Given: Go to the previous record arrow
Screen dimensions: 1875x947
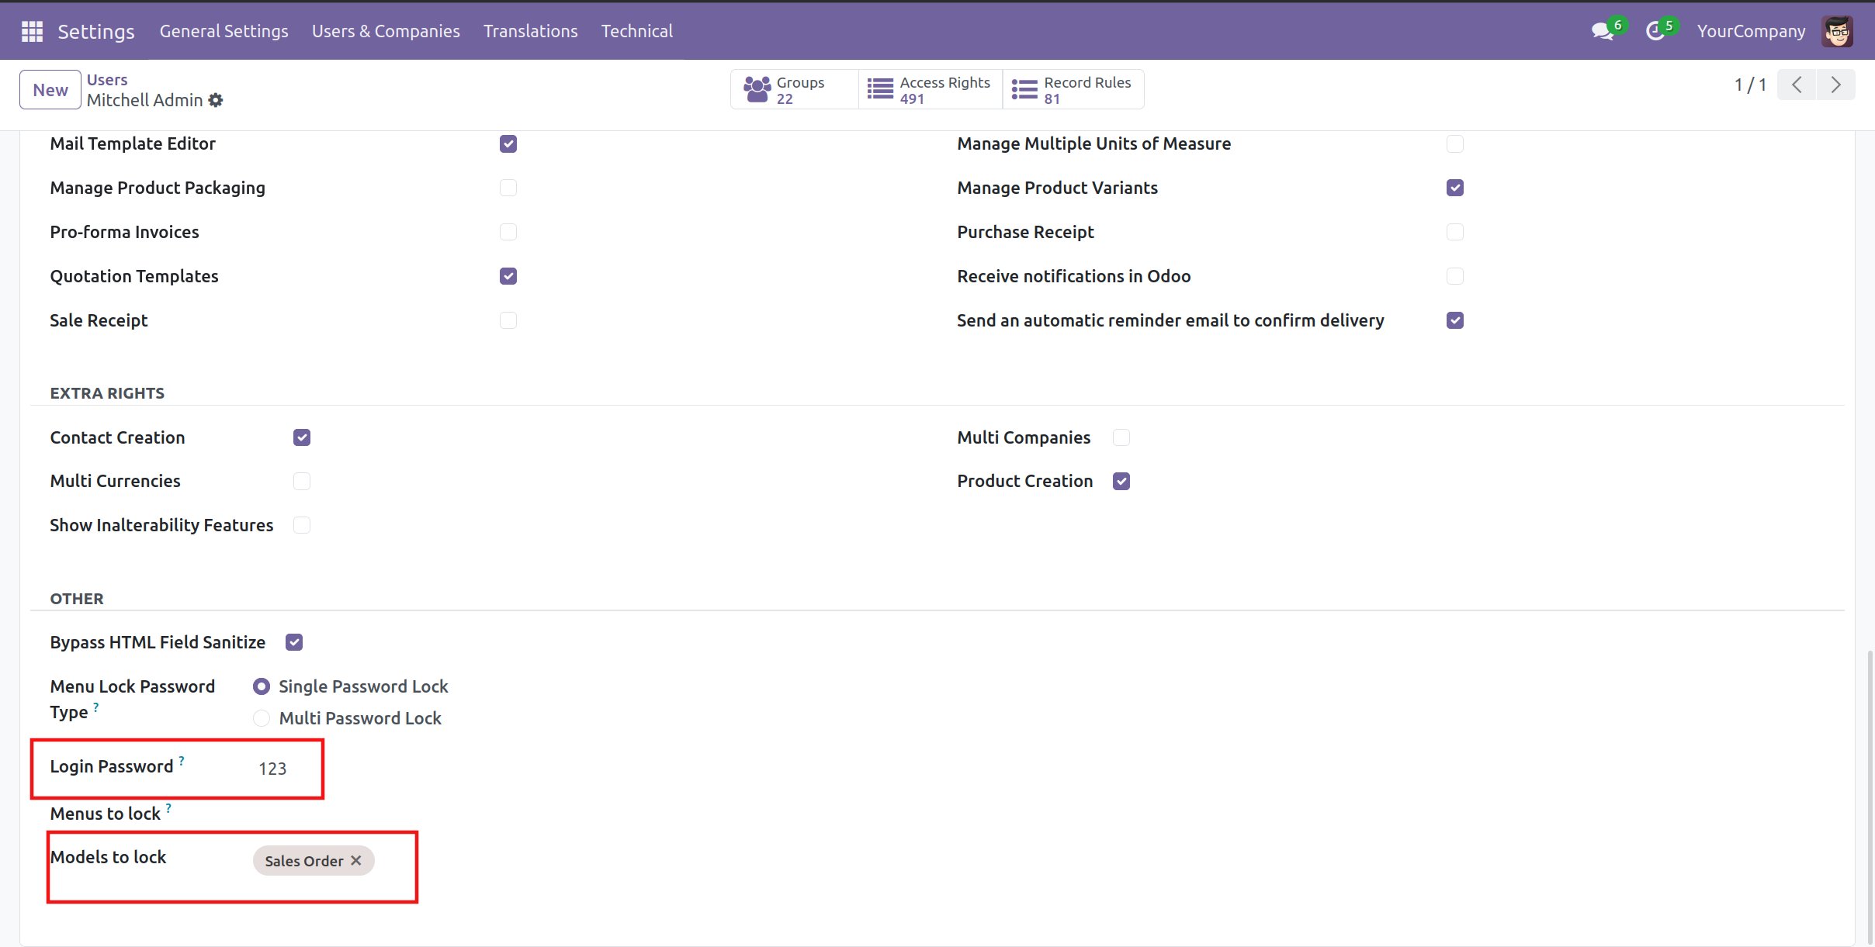Looking at the screenshot, I should tap(1797, 85).
